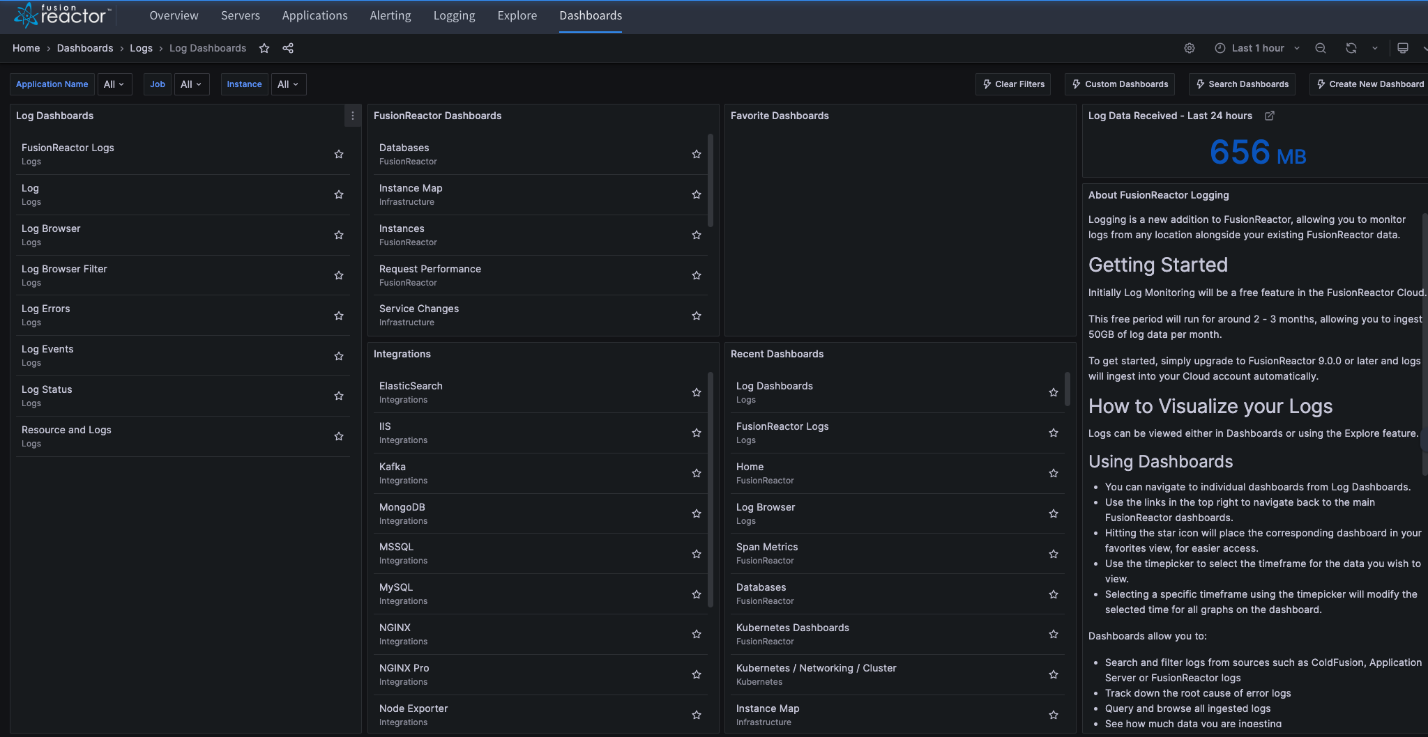Favorite the Log Browser Filter dashboard
This screenshot has width=1428, height=737.
click(x=339, y=275)
